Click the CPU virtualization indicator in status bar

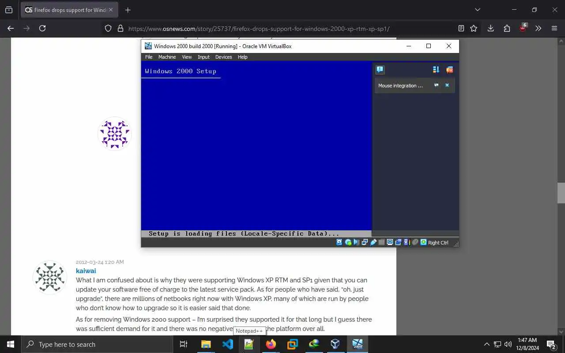click(x=406, y=242)
